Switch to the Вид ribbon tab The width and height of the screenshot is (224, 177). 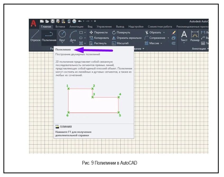(x=90, y=27)
